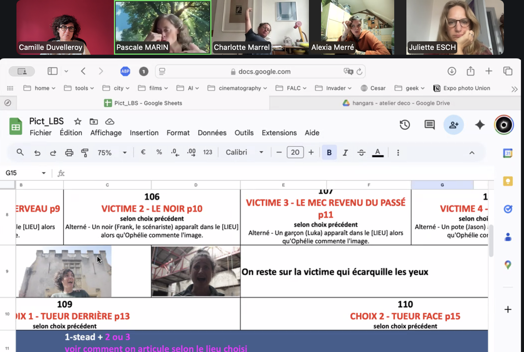Open the text color picker
The width and height of the screenshot is (524, 352).
[x=377, y=153]
